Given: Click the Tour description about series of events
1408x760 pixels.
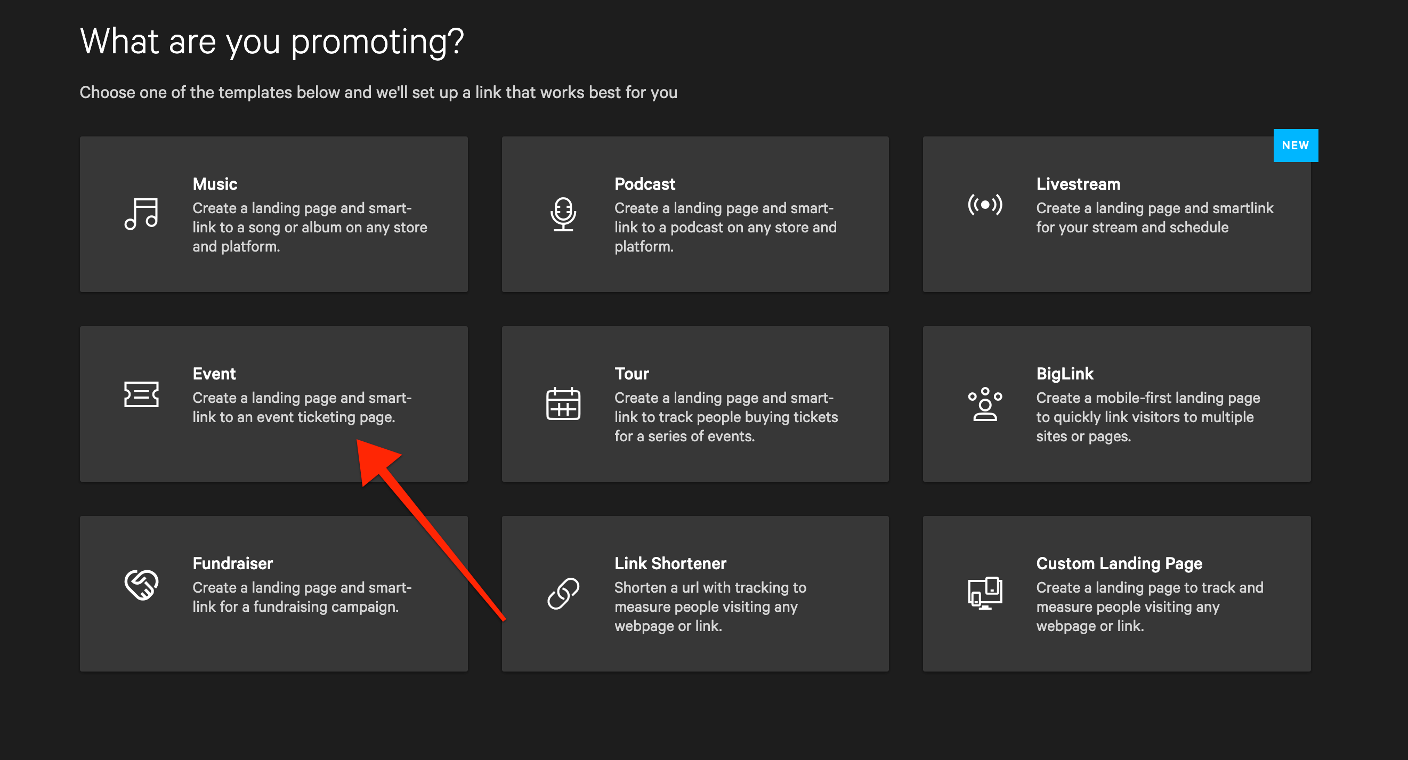Looking at the screenshot, I should tap(726, 417).
